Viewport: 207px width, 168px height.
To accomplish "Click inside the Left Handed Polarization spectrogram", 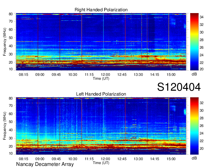I will [101, 126].
